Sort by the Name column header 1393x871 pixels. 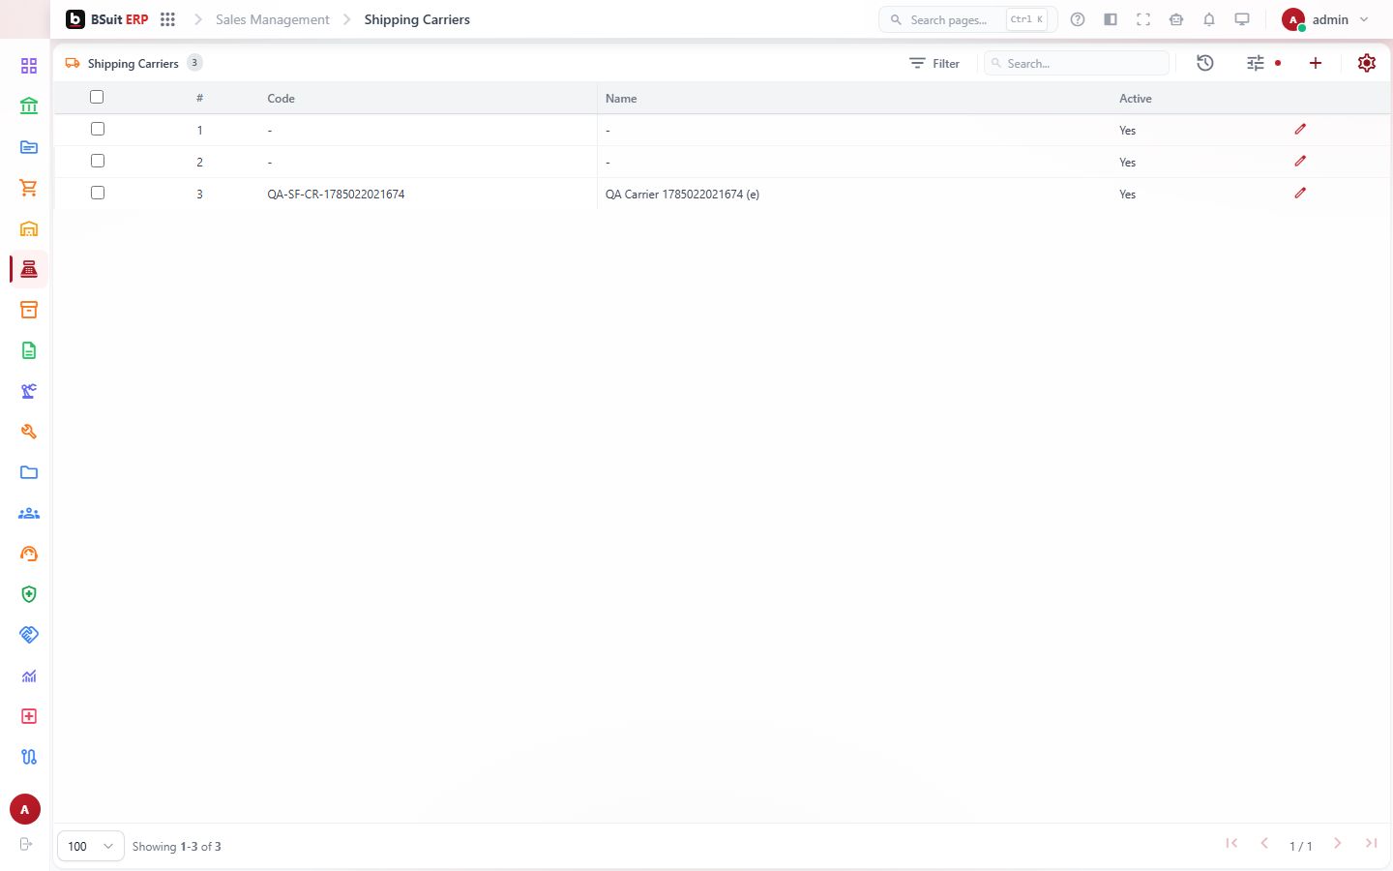621,99
